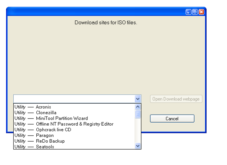This screenshot has height=165, width=227.
Task: Click Open Download webpage button
Action: tap(176, 99)
